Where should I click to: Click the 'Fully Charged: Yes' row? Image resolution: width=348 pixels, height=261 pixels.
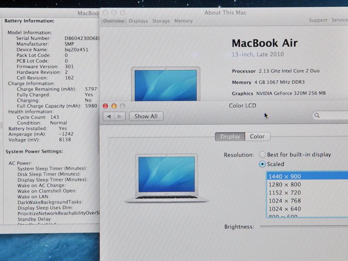pyautogui.click(x=55, y=95)
